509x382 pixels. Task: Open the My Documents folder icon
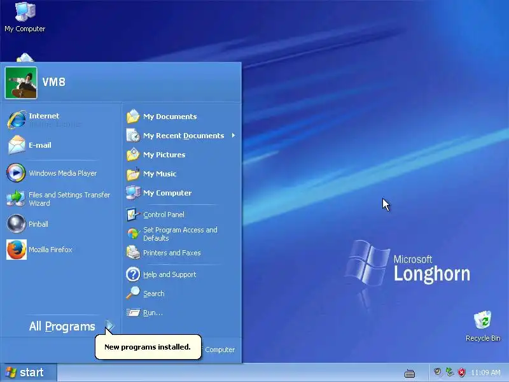click(133, 117)
